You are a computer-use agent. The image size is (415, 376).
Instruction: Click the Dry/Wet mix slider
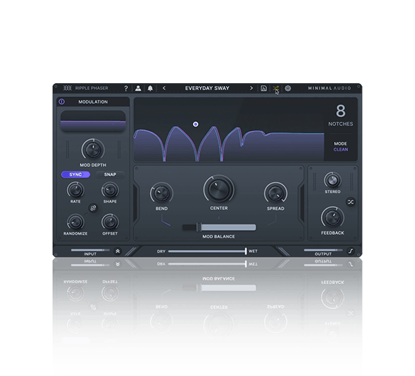click(207, 251)
